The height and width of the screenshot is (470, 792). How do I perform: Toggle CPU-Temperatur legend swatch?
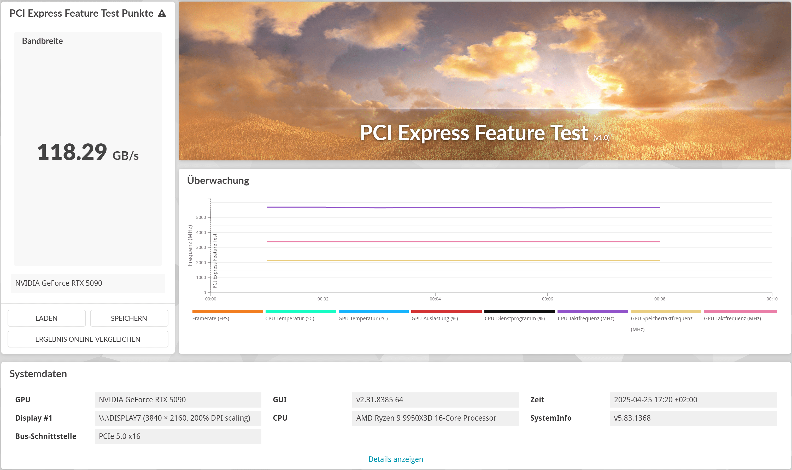tap(300, 312)
